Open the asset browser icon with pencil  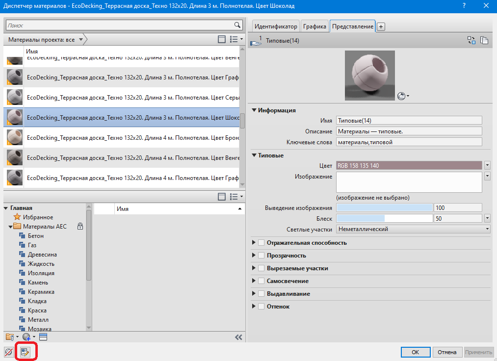pos(25,352)
